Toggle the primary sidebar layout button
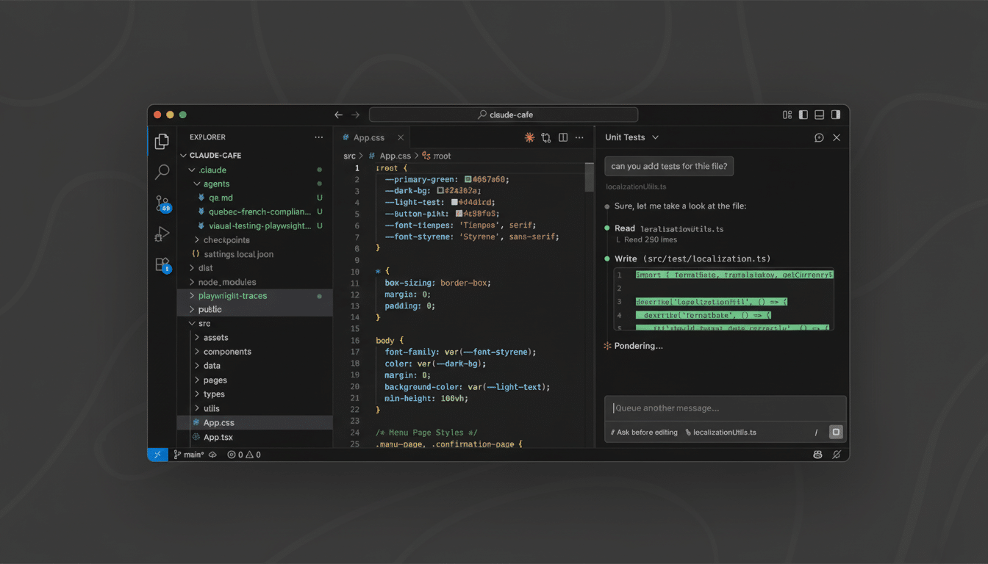 click(x=803, y=115)
